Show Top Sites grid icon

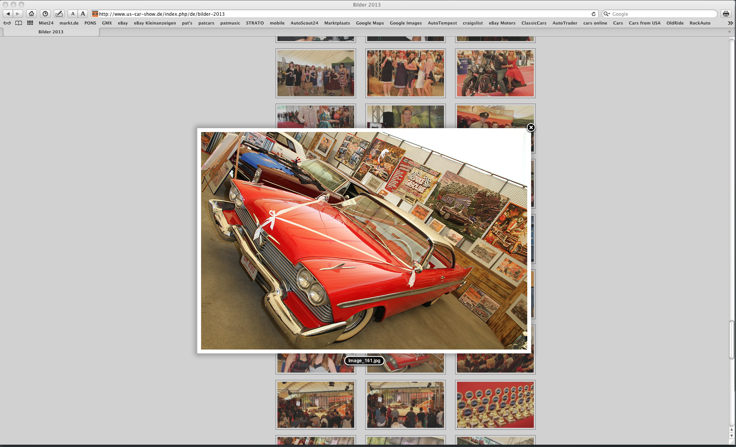(x=30, y=23)
